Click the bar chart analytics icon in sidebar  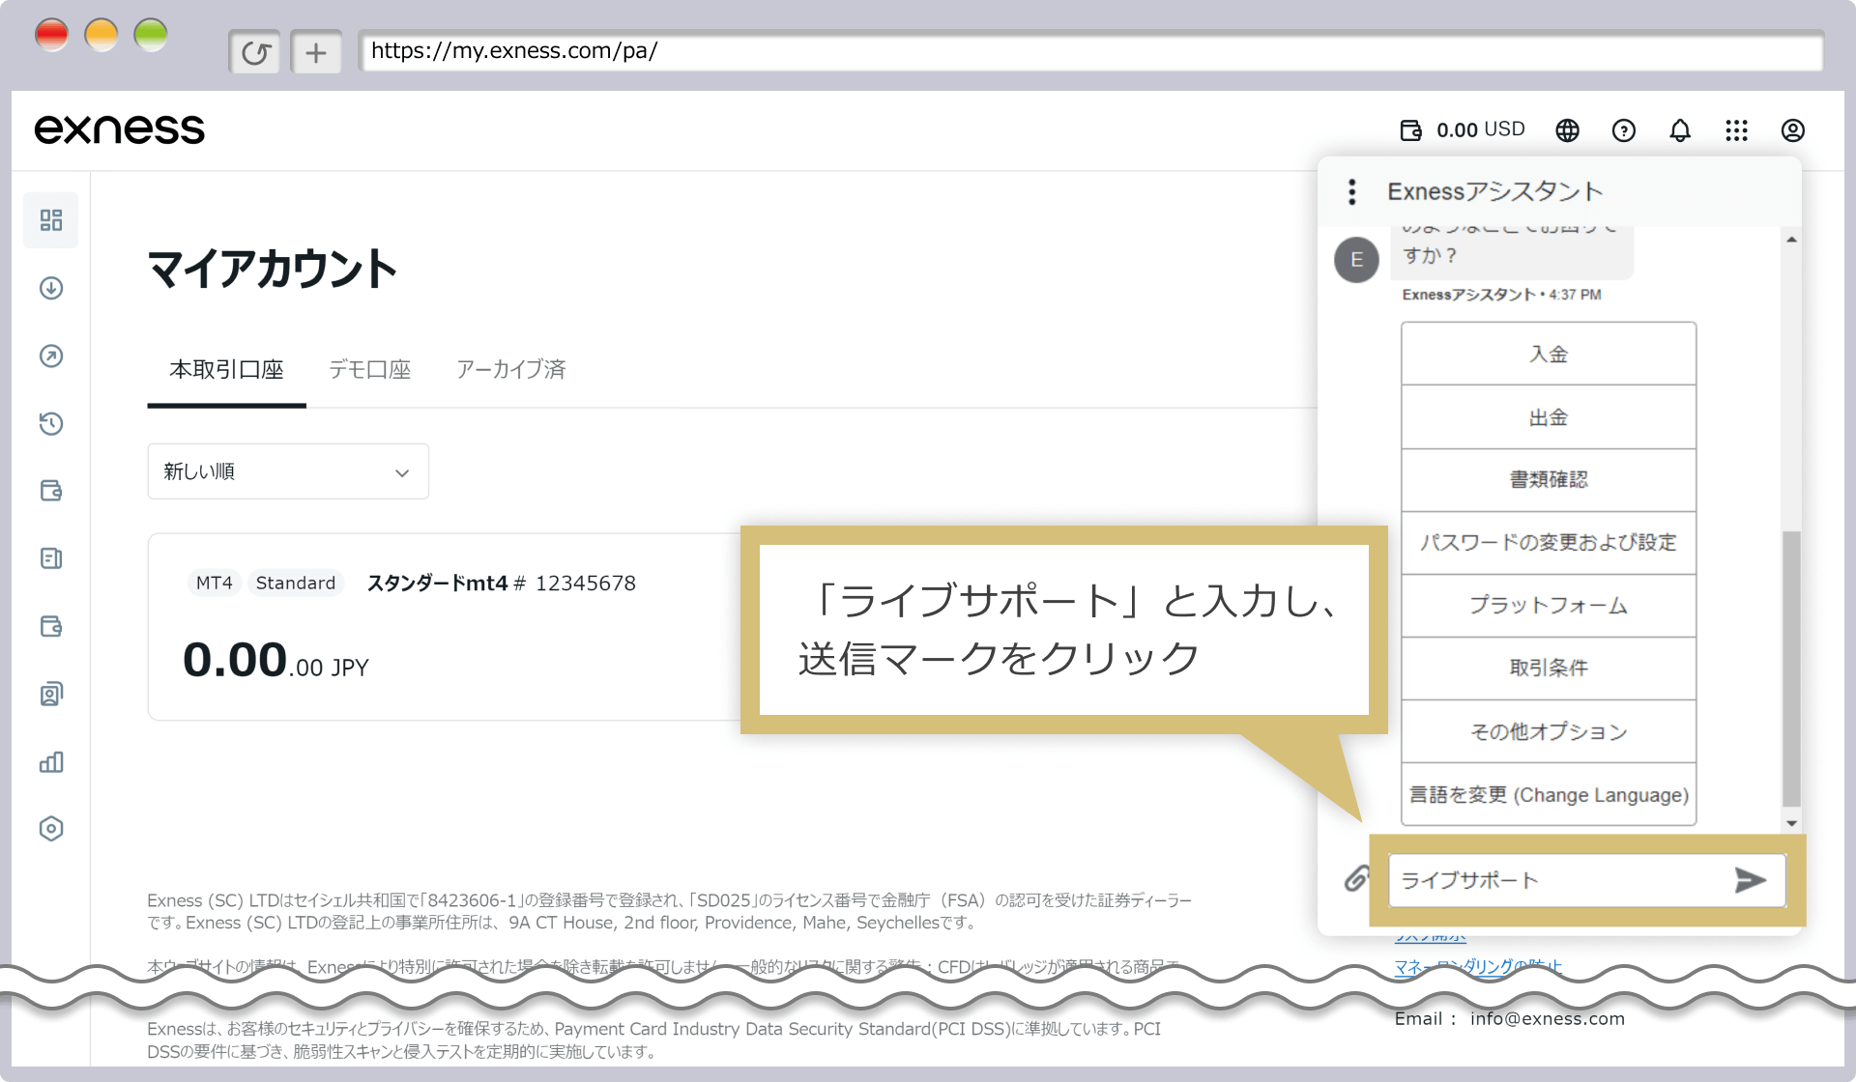51,761
